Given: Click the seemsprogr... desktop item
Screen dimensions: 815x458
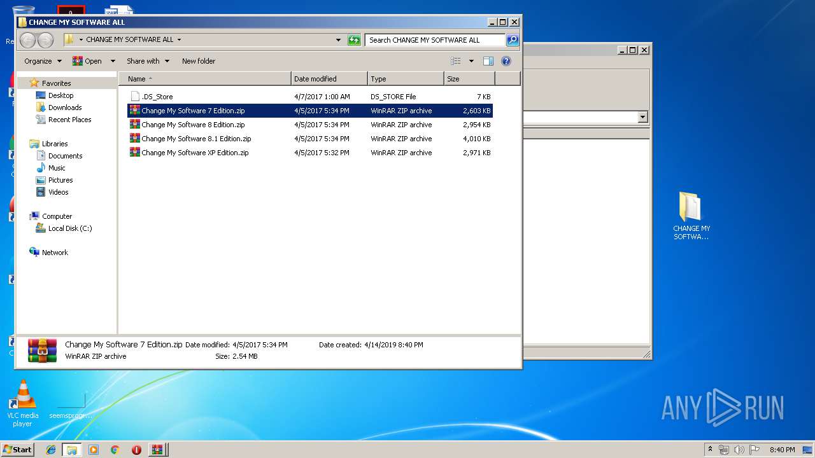Looking at the screenshot, I should [71, 406].
